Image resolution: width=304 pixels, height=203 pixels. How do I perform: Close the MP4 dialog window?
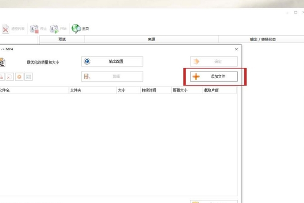tap(236, 49)
